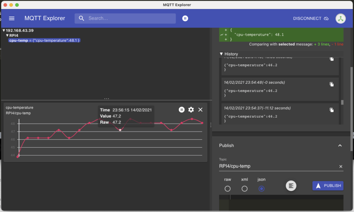
Task: Clear the publish topic field
Action: pos(341,166)
